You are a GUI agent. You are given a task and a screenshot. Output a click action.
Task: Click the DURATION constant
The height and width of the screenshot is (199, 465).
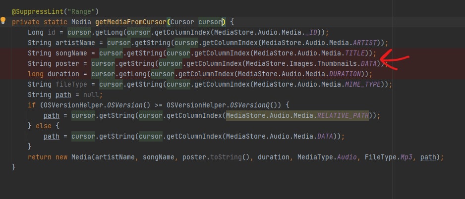pos(345,74)
